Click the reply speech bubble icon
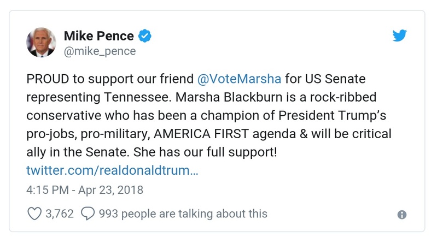This screenshot has width=437, height=243. click(x=88, y=214)
